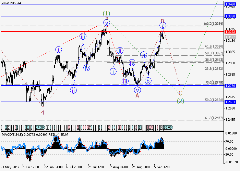
Task: Click circled 'v' label above red A
Action: click(x=137, y=90)
